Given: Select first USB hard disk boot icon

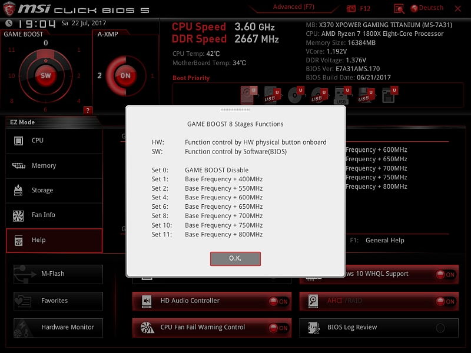Looking at the screenshot, I should coord(272,95).
